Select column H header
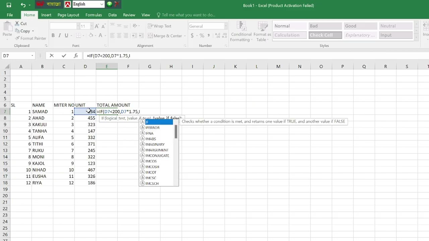 click(x=171, y=67)
